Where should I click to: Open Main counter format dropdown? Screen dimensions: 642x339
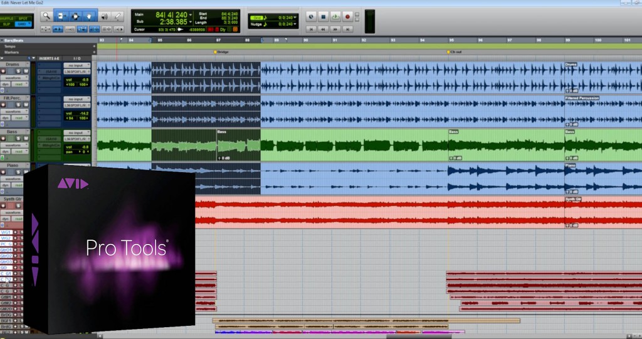tap(191, 15)
